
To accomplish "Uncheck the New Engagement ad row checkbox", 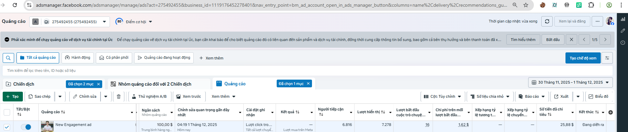I will tap(7, 127).
